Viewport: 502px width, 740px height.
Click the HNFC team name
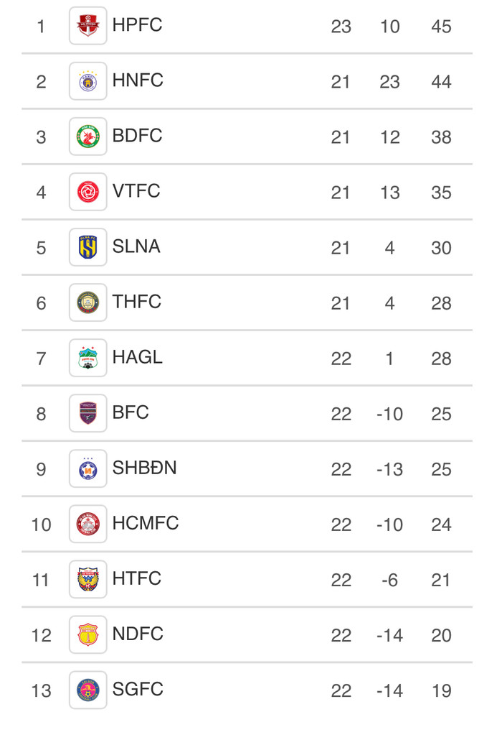click(138, 80)
